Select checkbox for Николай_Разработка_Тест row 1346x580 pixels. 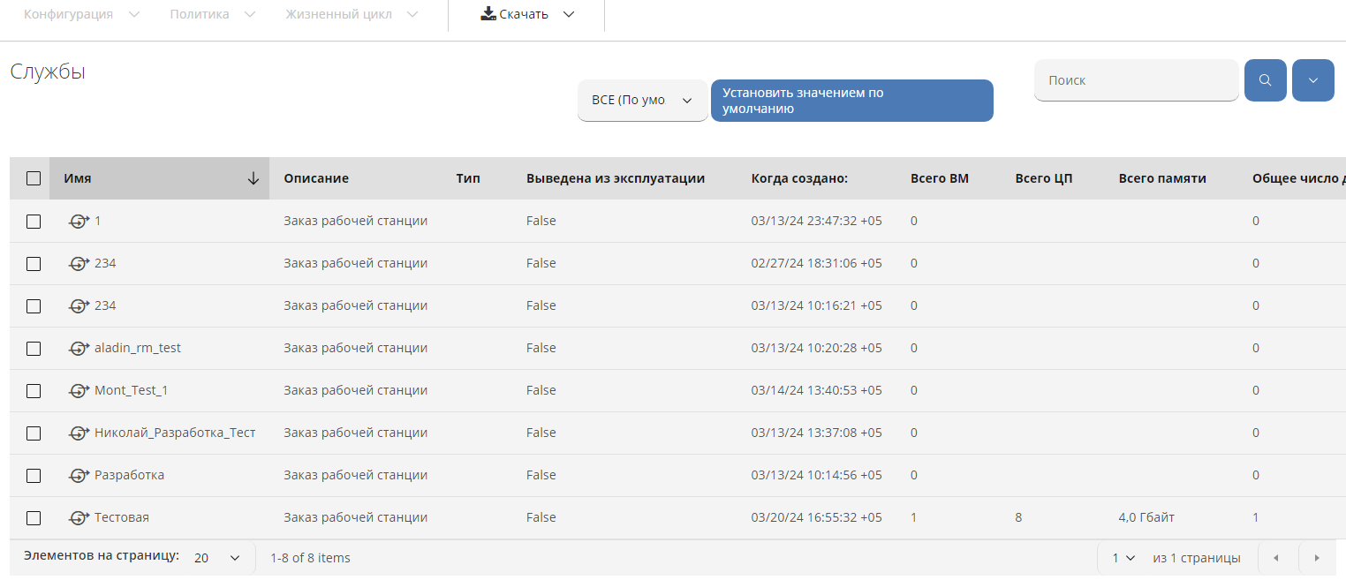(34, 433)
